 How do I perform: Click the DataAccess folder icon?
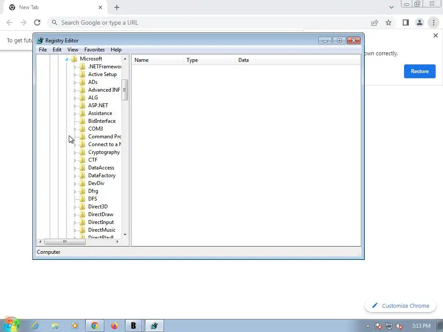(x=83, y=168)
